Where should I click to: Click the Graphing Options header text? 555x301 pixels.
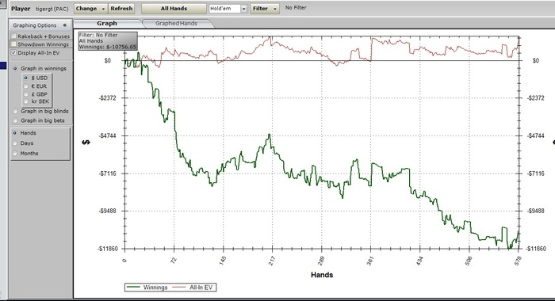35,25
